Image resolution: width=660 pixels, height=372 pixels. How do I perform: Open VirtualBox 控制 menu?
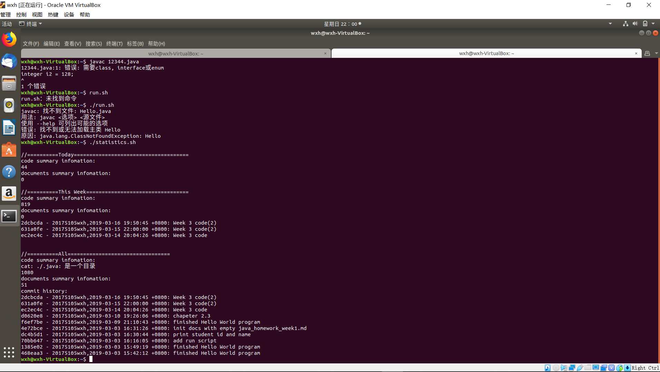coord(21,14)
